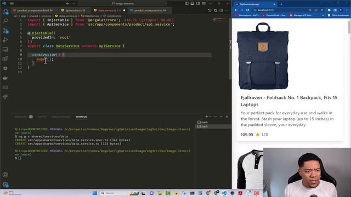The width and height of the screenshot is (351, 197).
Task: Open the Run and Debug view
Action: 5,40
